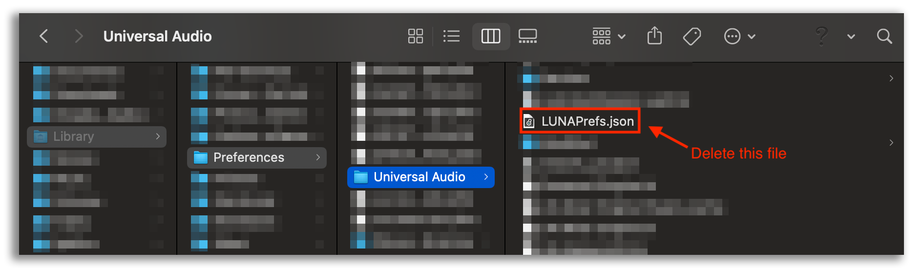Switch to list view
The height and width of the screenshot is (268, 923).
[451, 36]
